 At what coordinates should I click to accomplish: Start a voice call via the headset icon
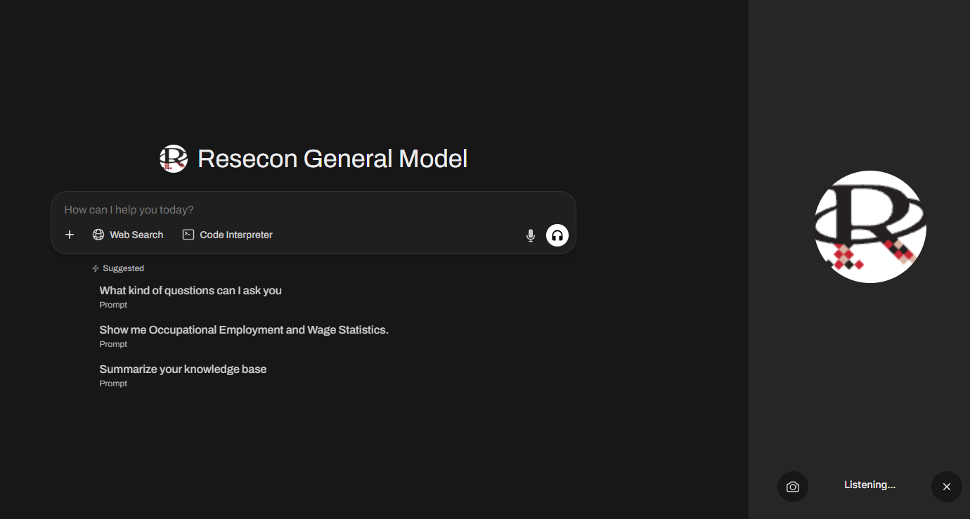pyautogui.click(x=557, y=235)
